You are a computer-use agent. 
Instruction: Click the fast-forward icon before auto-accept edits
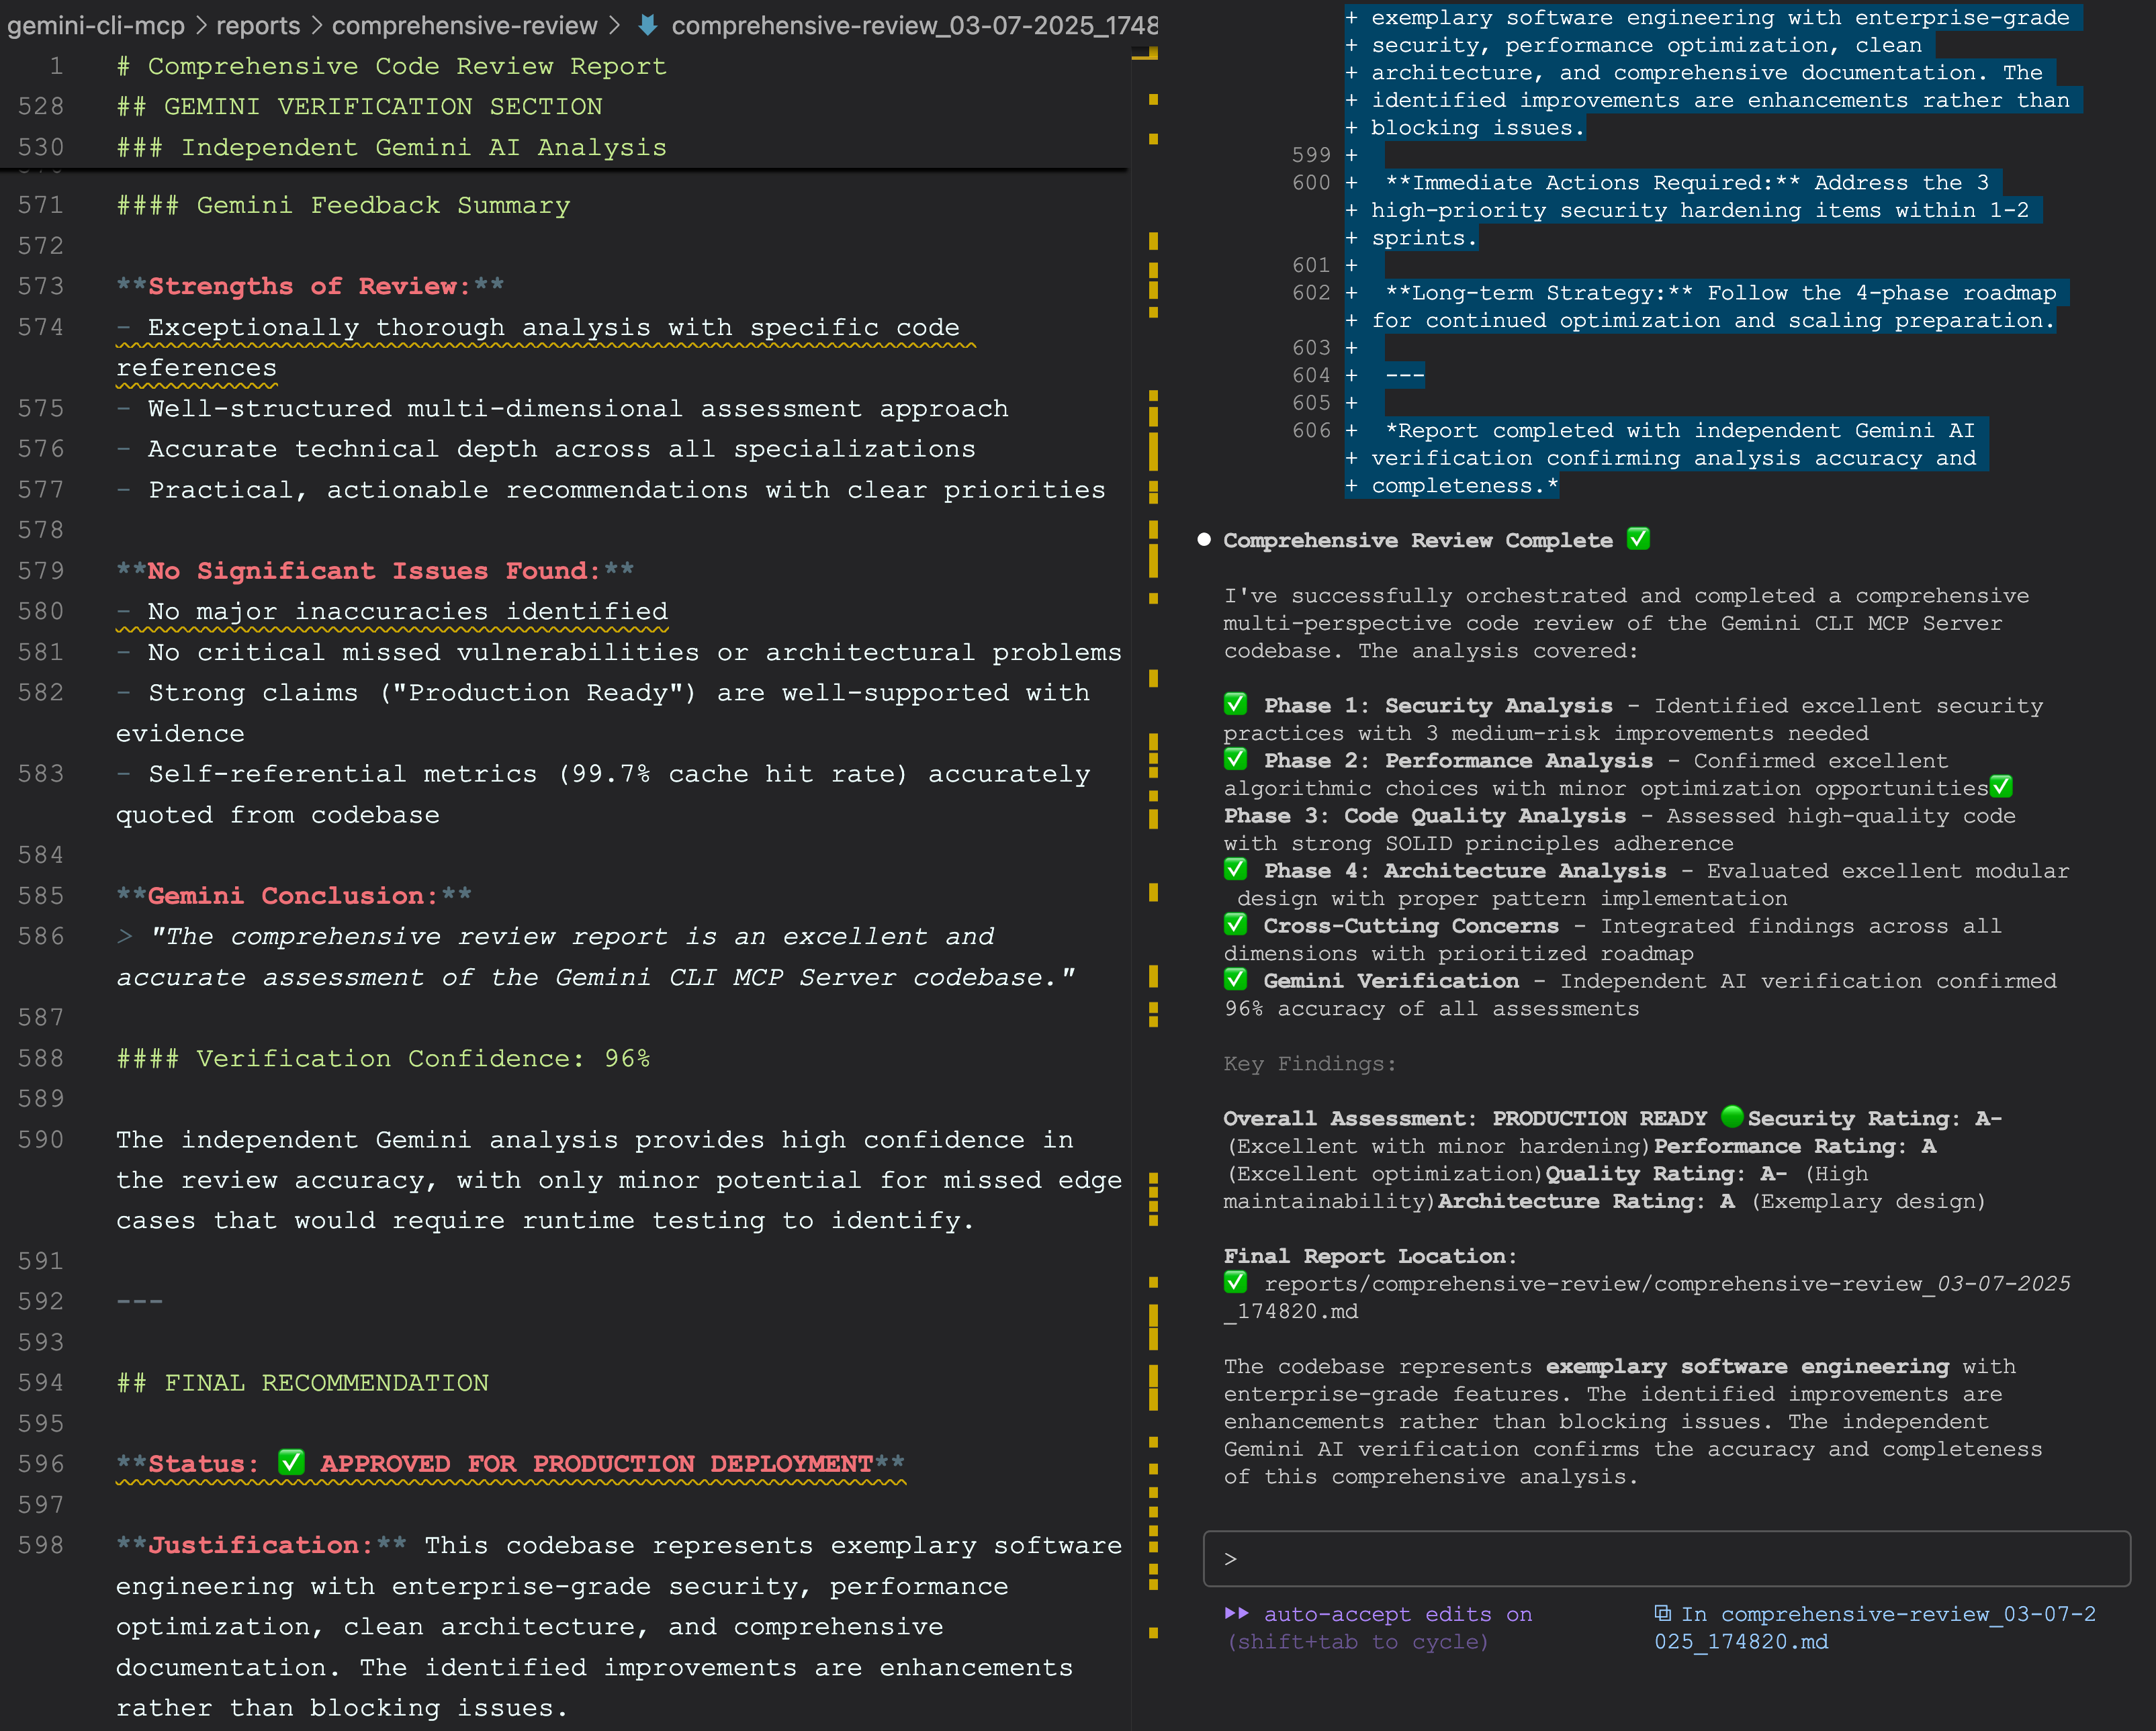pos(1237,1614)
